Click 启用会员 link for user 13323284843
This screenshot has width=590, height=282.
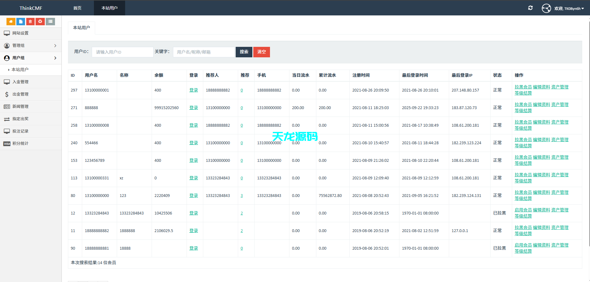coord(523,210)
